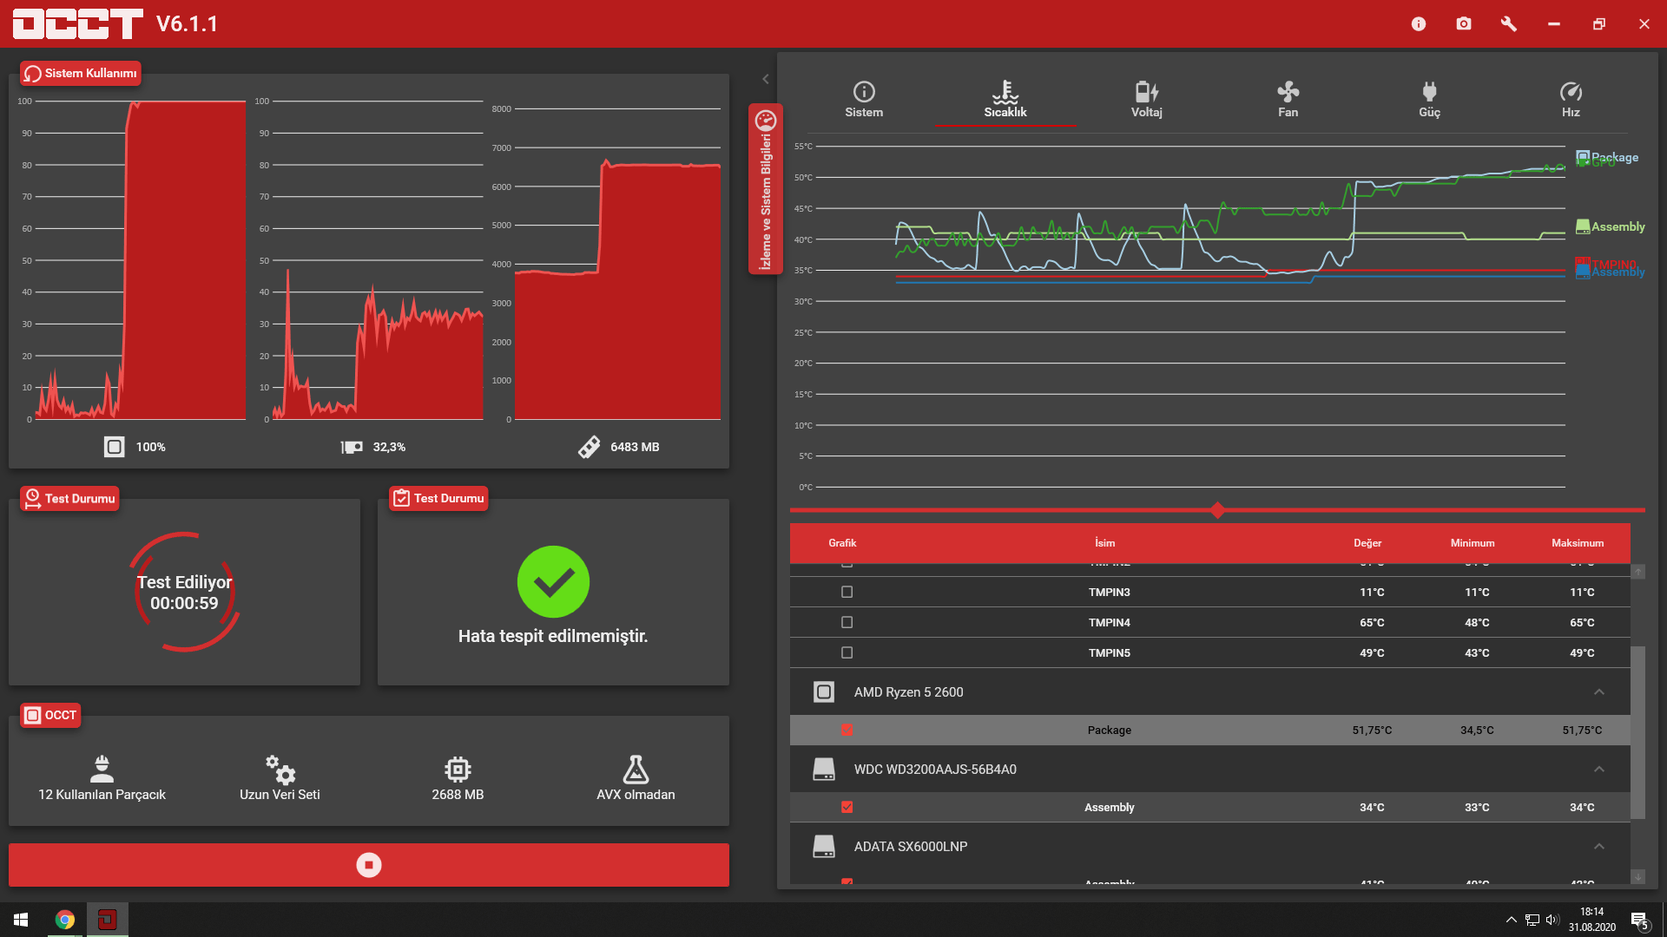
Task: Tick the TMPIN5 graph checkbox
Action: [847, 652]
